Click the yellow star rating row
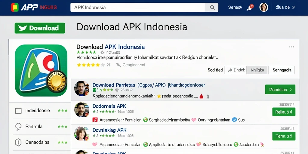308x154 pixels. coord(91,65)
